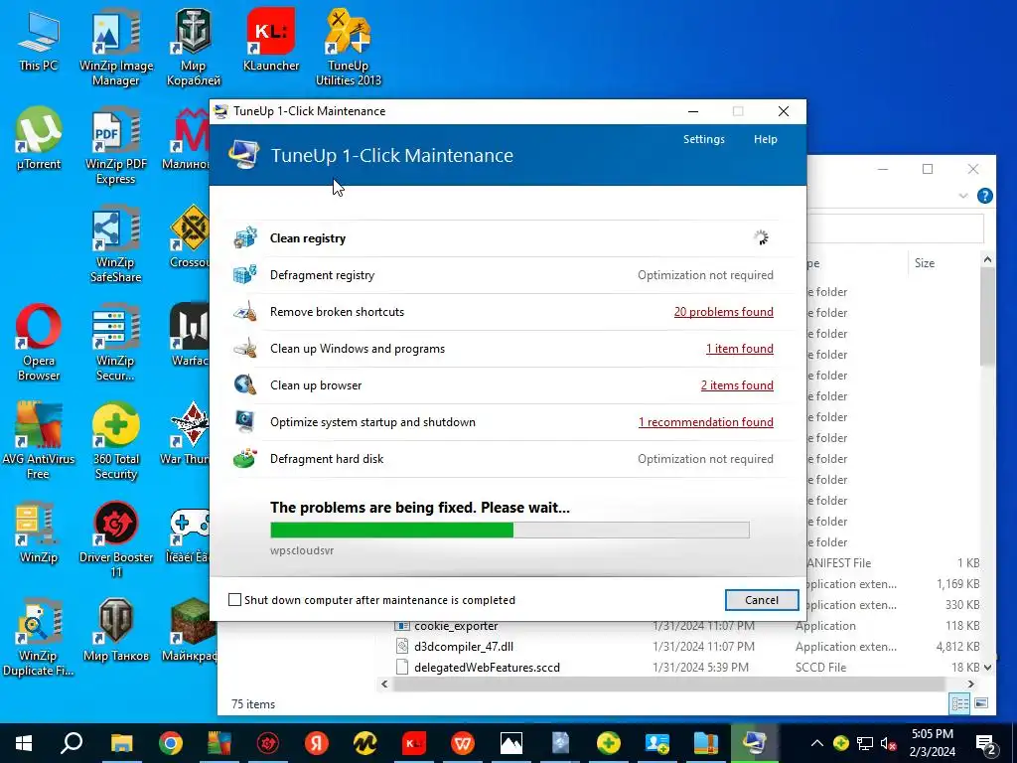Cancel the maintenance process

pyautogui.click(x=762, y=600)
